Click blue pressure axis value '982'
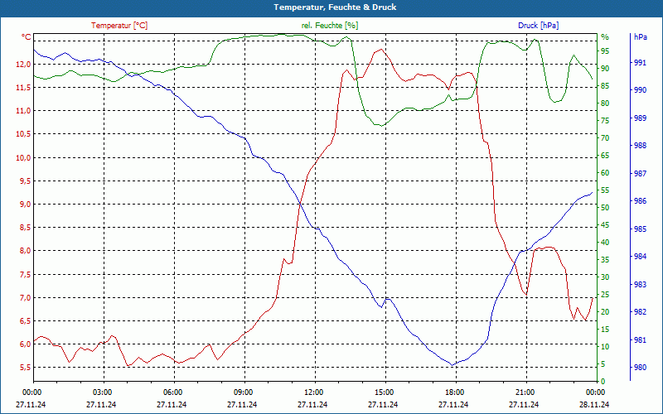Screen dimensions: 663x414 pyautogui.click(x=641, y=312)
